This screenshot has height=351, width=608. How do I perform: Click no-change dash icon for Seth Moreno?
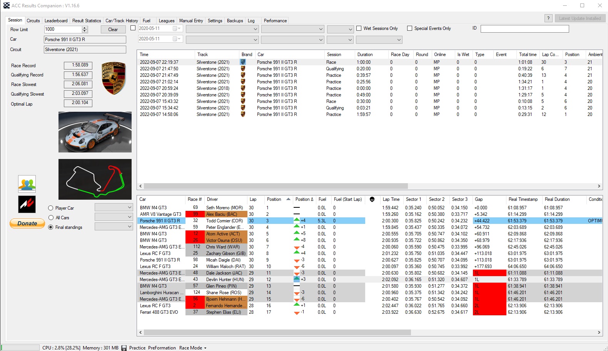(x=297, y=207)
